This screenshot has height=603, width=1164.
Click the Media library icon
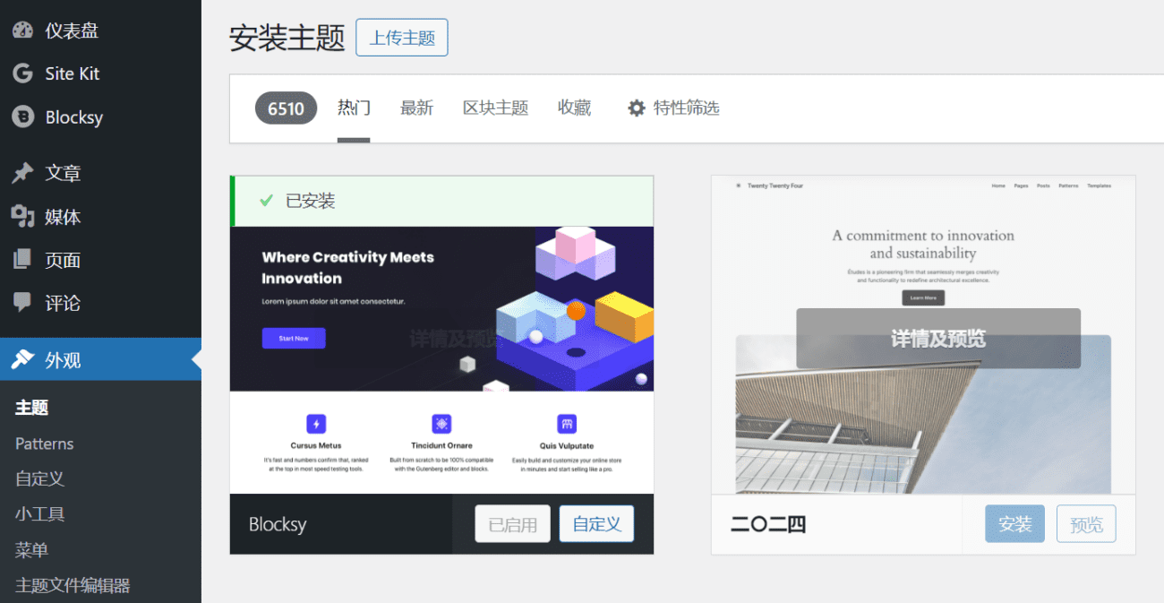(22, 217)
